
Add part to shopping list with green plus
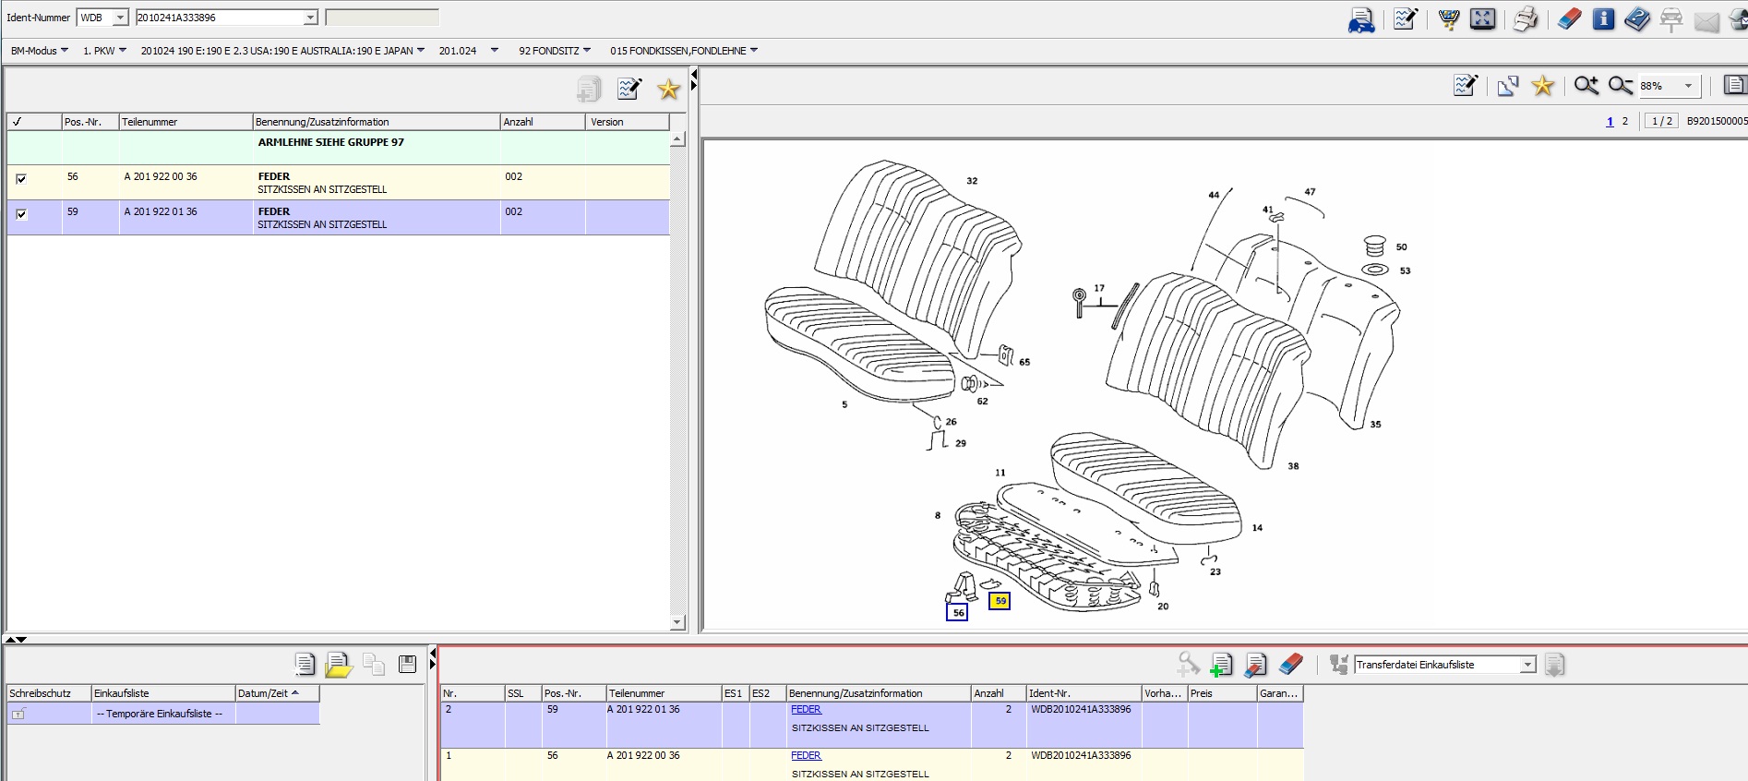[1221, 665]
